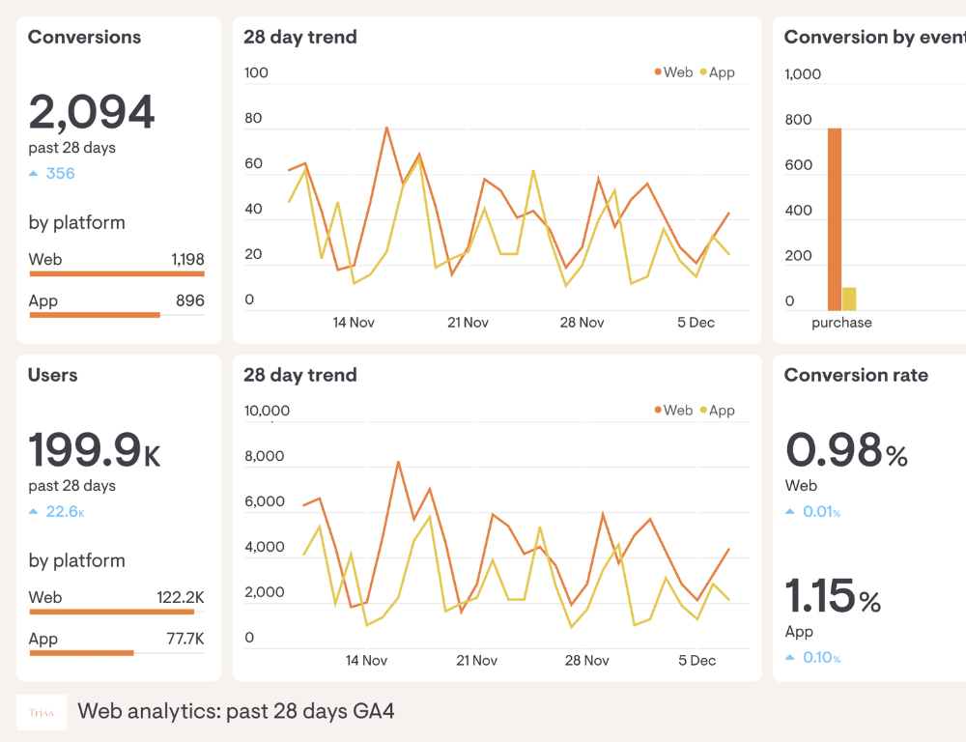Click the 2,094 conversions total
The width and height of the screenshot is (966, 742).
[92, 112]
